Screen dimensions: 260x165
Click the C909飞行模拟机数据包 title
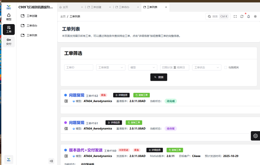(x=36, y=7)
